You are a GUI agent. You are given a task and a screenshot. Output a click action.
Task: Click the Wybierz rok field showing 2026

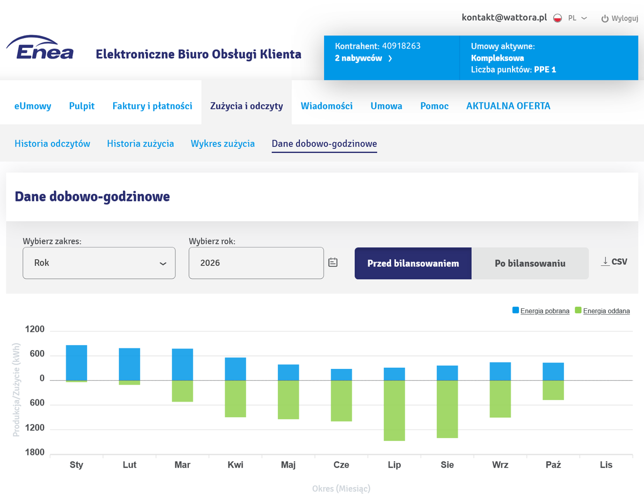(256, 263)
